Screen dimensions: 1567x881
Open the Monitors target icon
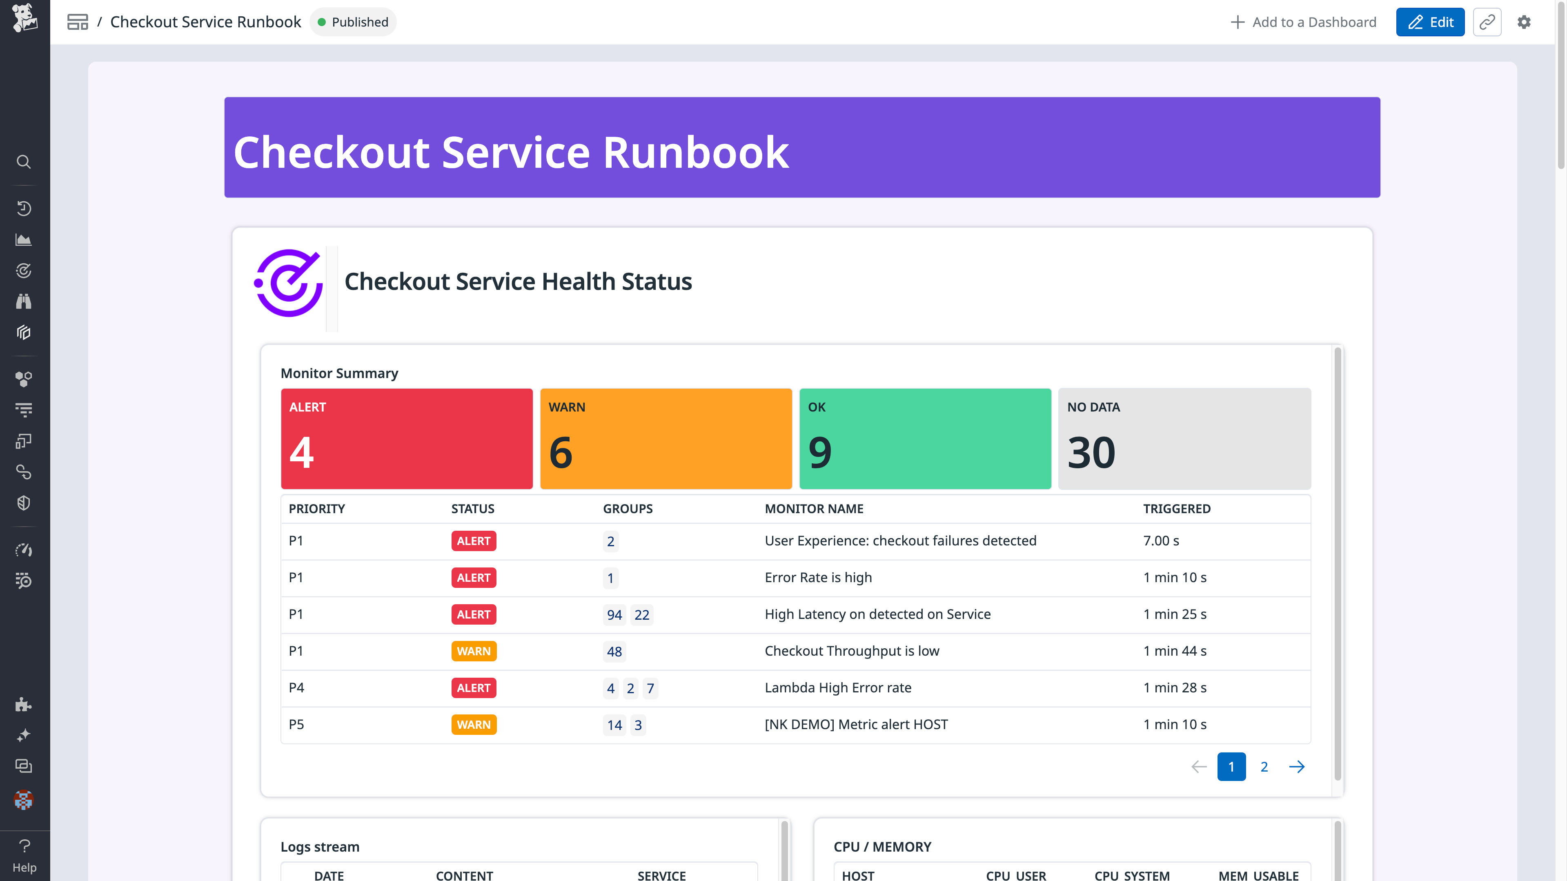click(24, 271)
